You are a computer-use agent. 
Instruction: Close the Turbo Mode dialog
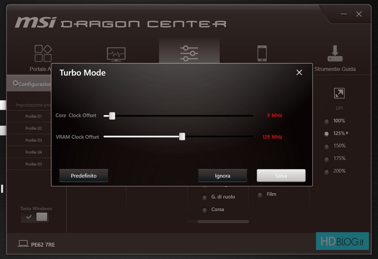click(x=299, y=72)
